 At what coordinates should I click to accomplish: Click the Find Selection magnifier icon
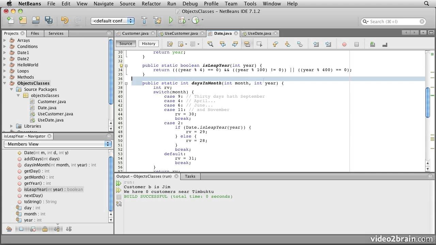tap(210, 44)
